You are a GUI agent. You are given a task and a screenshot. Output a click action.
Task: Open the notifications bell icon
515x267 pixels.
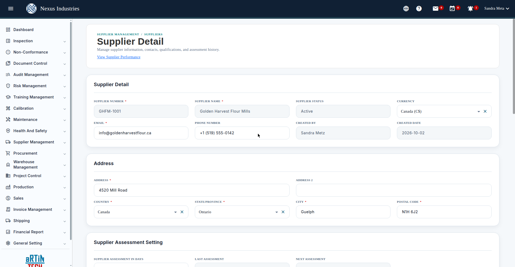(x=470, y=9)
